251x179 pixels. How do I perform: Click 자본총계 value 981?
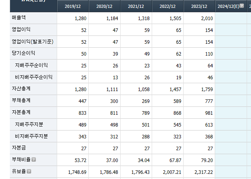click(209, 113)
